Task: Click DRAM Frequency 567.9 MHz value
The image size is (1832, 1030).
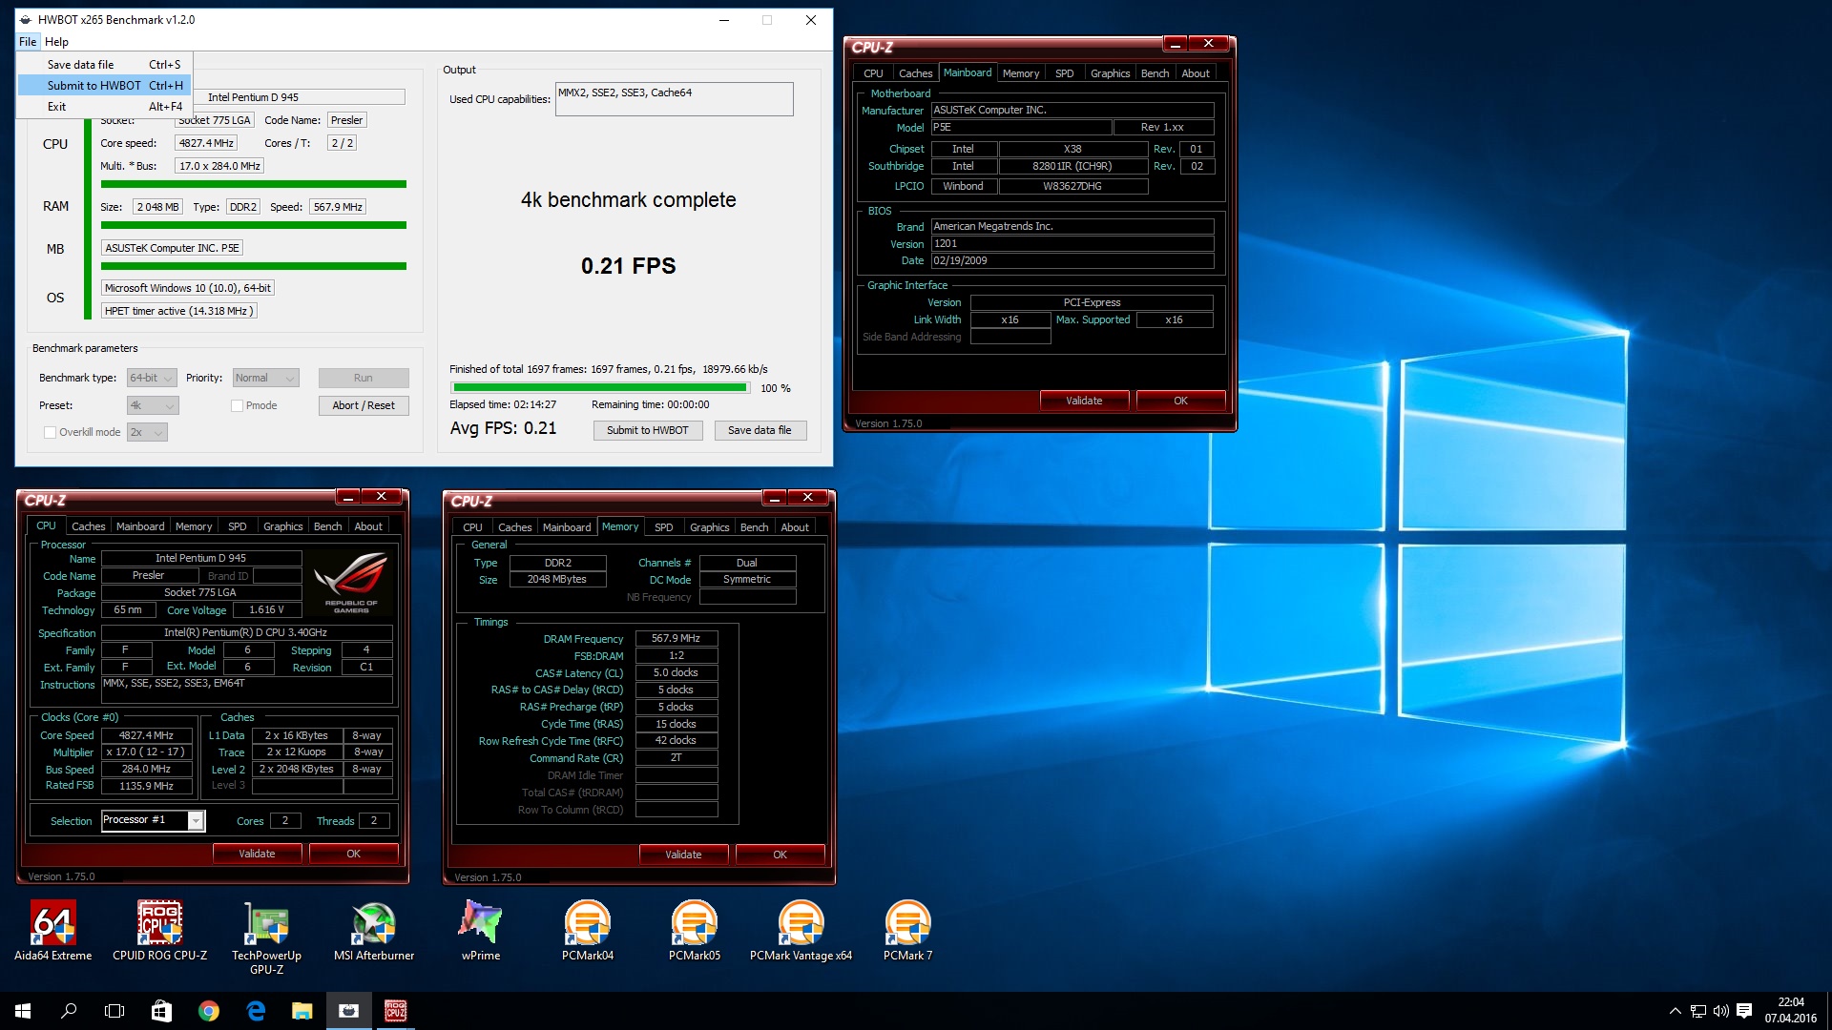Action: click(676, 638)
